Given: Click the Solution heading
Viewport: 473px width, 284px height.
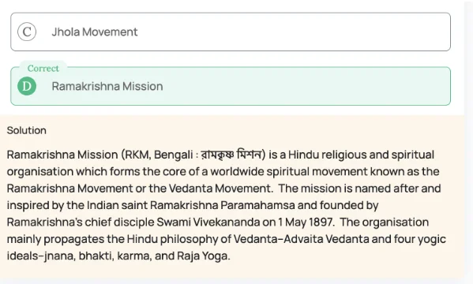Looking at the screenshot, I should pyautogui.click(x=27, y=130).
